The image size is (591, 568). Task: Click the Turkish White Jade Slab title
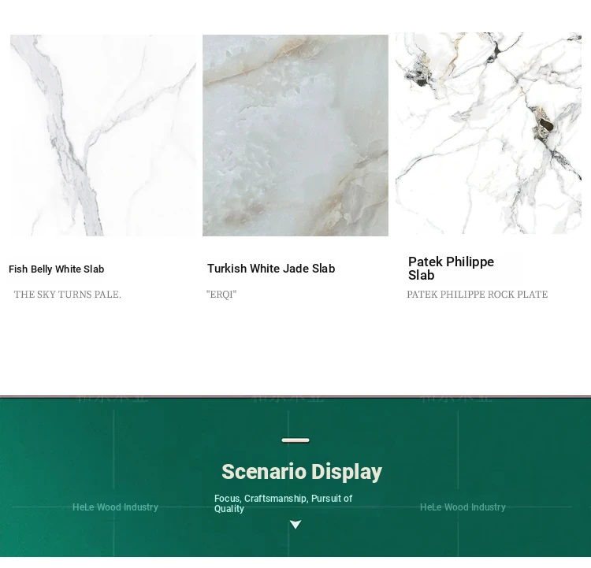[271, 269]
